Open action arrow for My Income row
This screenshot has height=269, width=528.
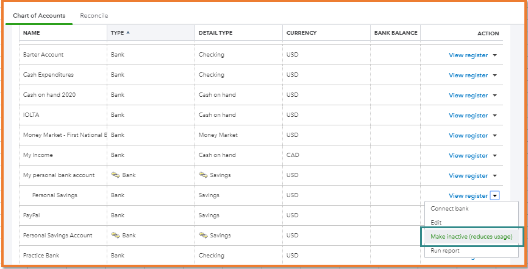[495, 156]
